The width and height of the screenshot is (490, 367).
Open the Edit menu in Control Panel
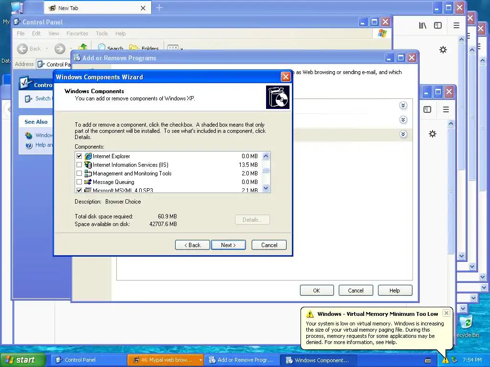(x=36, y=33)
